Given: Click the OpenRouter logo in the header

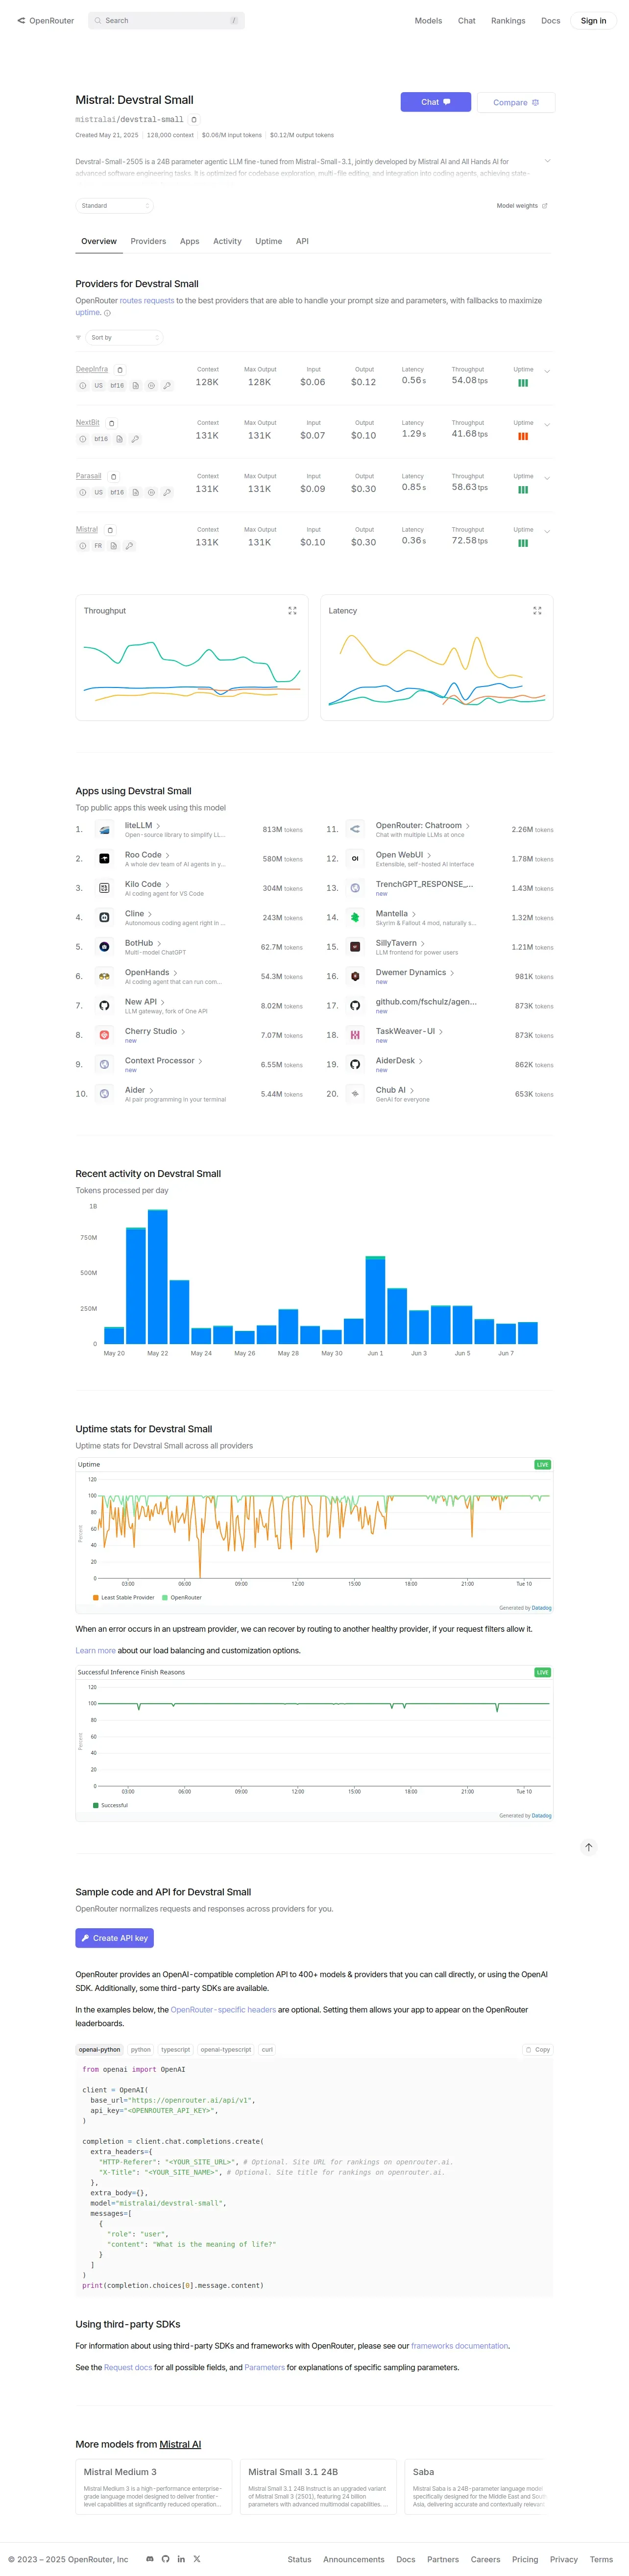Looking at the screenshot, I should pos(46,20).
